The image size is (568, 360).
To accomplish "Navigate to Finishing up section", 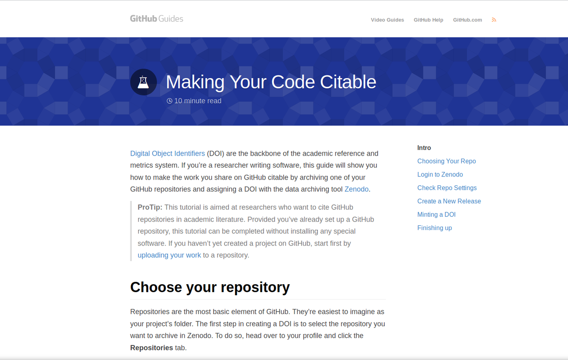I will click(x=434, y=227).
